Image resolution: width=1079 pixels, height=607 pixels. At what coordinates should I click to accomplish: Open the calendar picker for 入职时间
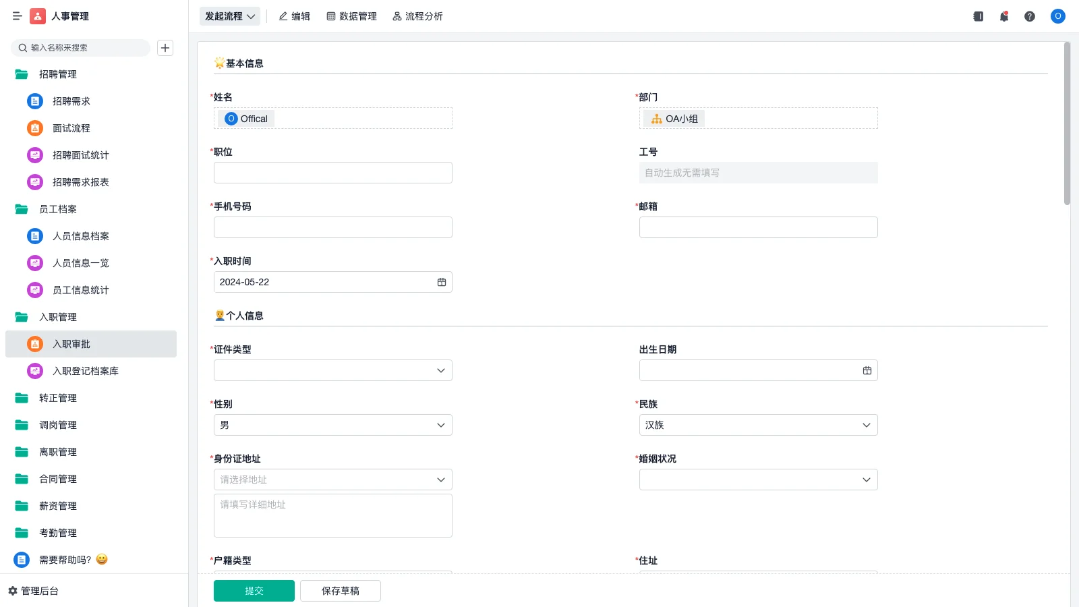(442, 282)
